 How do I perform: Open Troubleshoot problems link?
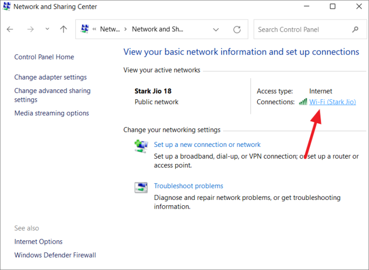tap(189, 186)
